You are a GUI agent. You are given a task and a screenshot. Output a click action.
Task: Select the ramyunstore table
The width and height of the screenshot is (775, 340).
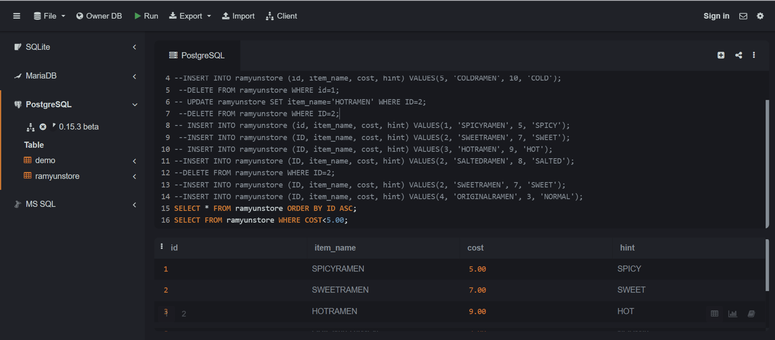(57, 176)
